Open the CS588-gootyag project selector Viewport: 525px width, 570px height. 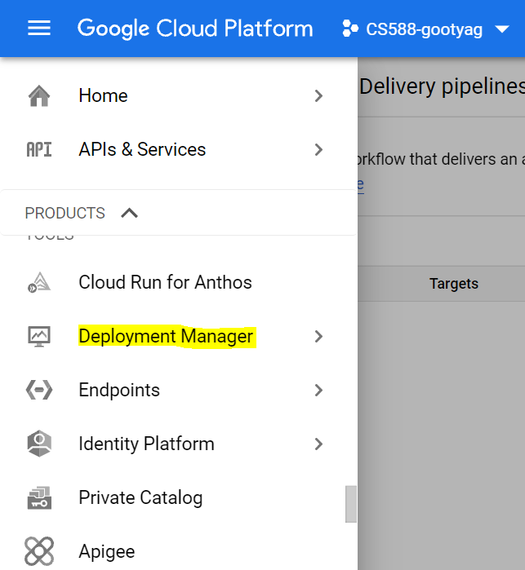(425, 29)
